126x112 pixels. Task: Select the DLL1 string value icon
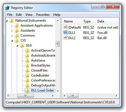point(65,32)
